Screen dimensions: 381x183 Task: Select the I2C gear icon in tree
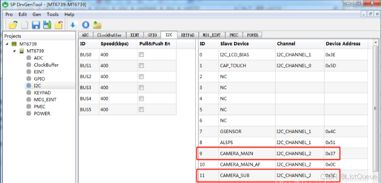coord(29,85)
